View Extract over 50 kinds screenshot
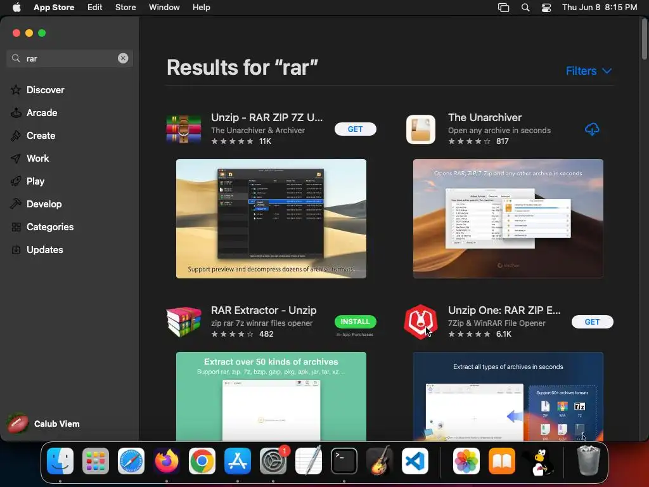Viewport: 649px width, 487px height. (x=271, y=396)
